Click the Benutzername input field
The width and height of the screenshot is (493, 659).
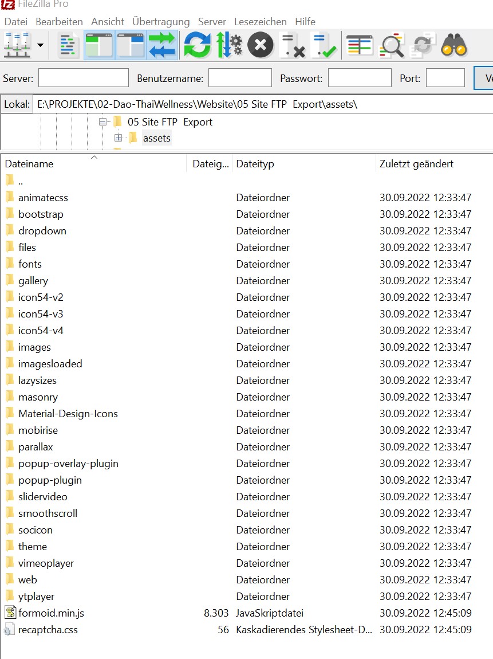tap(240, 78)
